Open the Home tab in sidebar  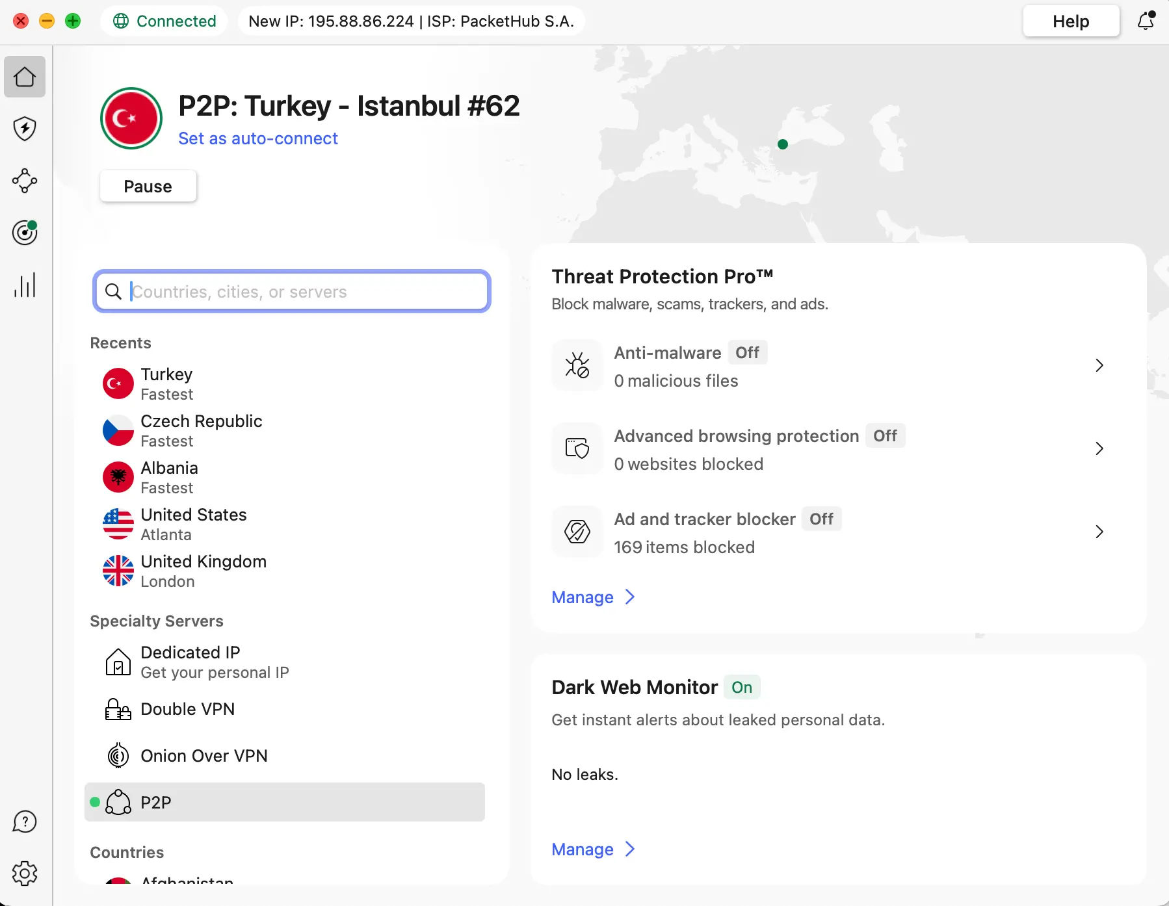[25, 77]
